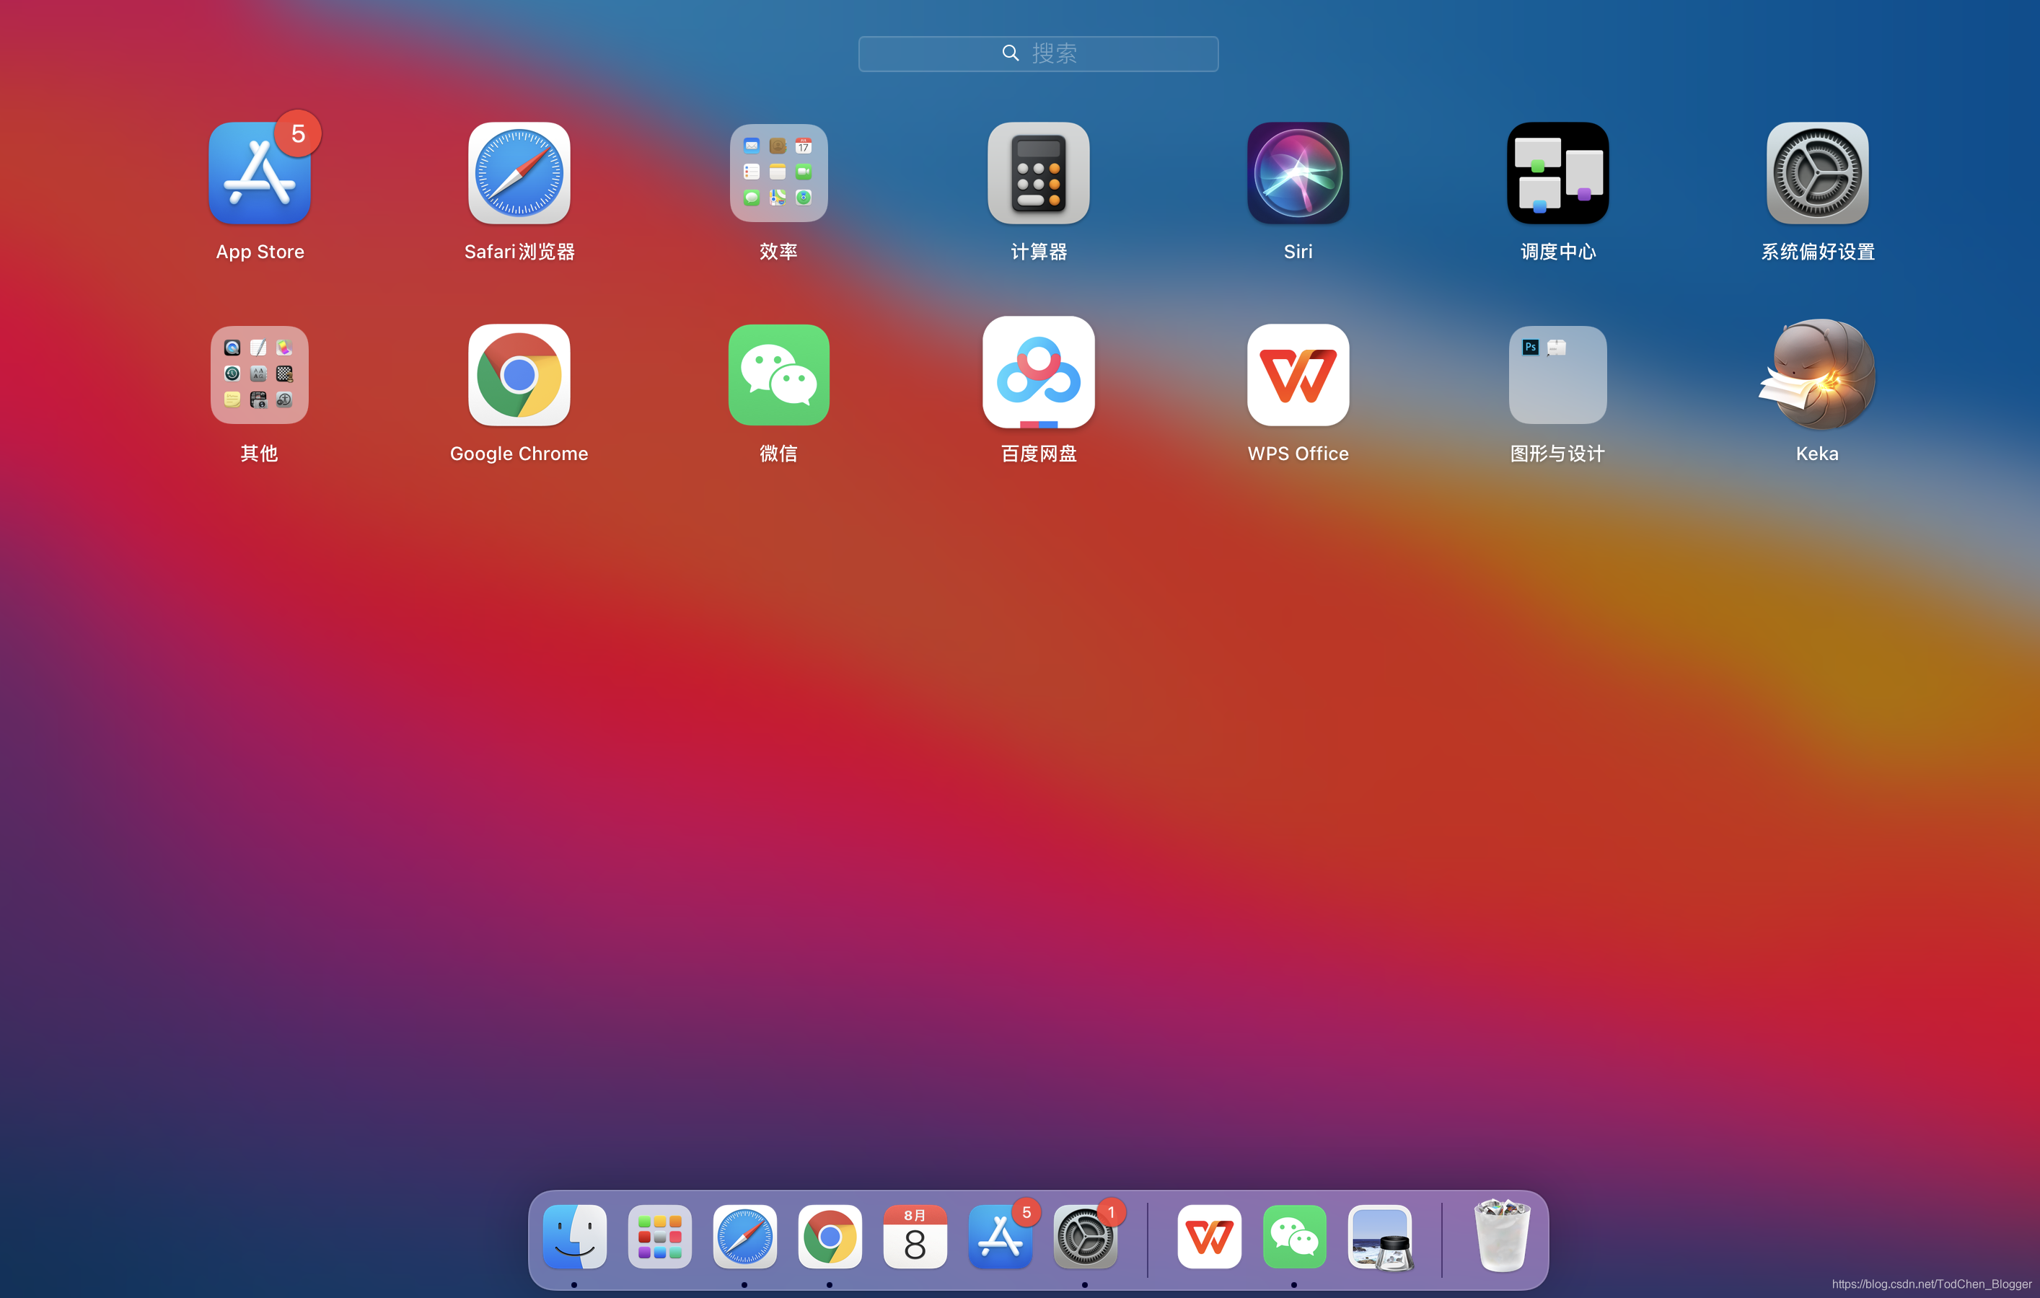
Task: Expand the 图形与设计 folder
Action: pyautogui.click(x=1557, y=375)
